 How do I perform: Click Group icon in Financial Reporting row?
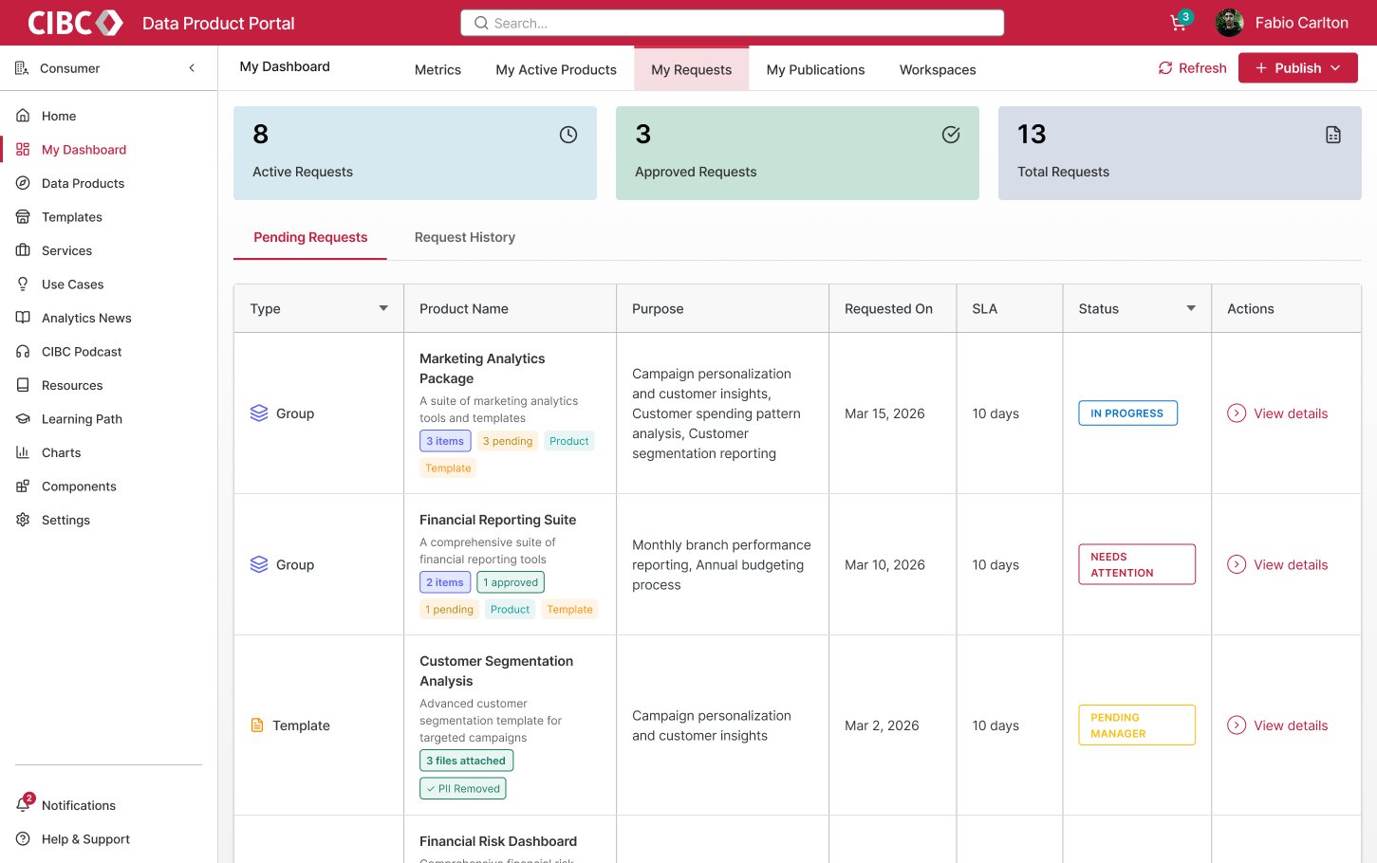tap(259, 564)
